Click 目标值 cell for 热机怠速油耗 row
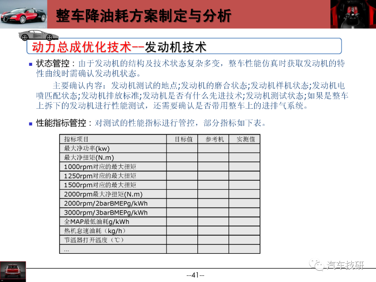The width and height of the screenshot is (376, 282). [x=182, y=231]
